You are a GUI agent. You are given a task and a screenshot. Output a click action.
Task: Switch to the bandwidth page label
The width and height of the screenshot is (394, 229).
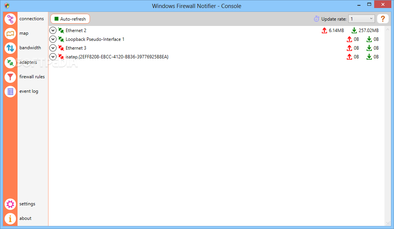(x=30, y=48)
